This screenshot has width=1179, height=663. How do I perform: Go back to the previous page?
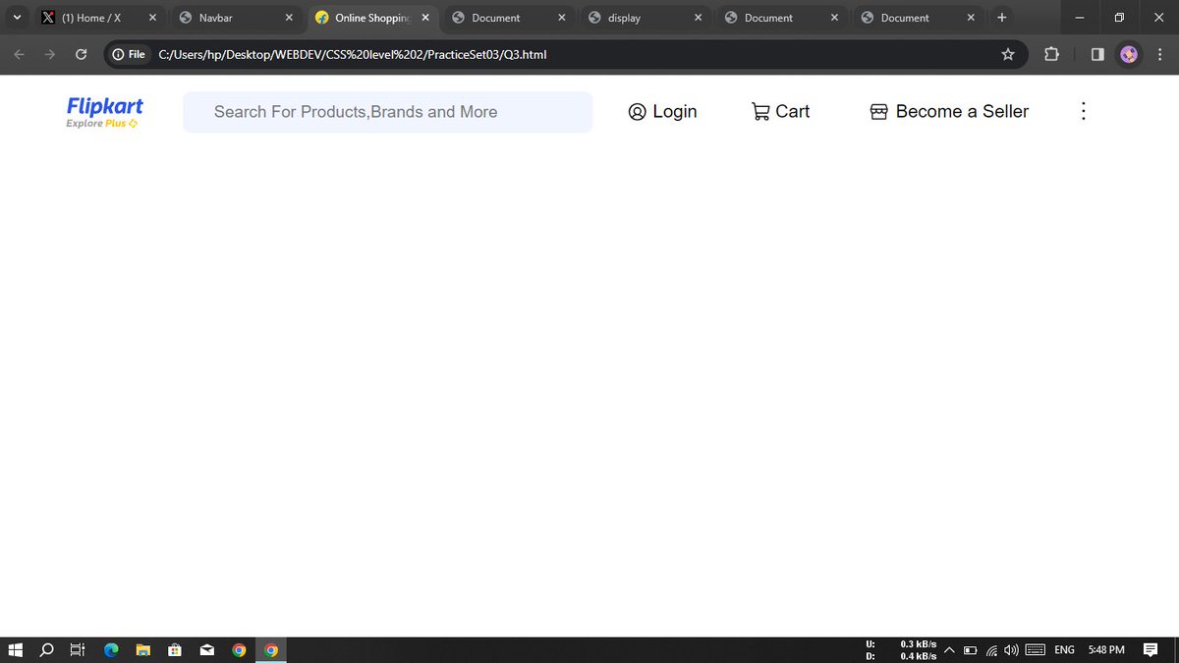20,54
